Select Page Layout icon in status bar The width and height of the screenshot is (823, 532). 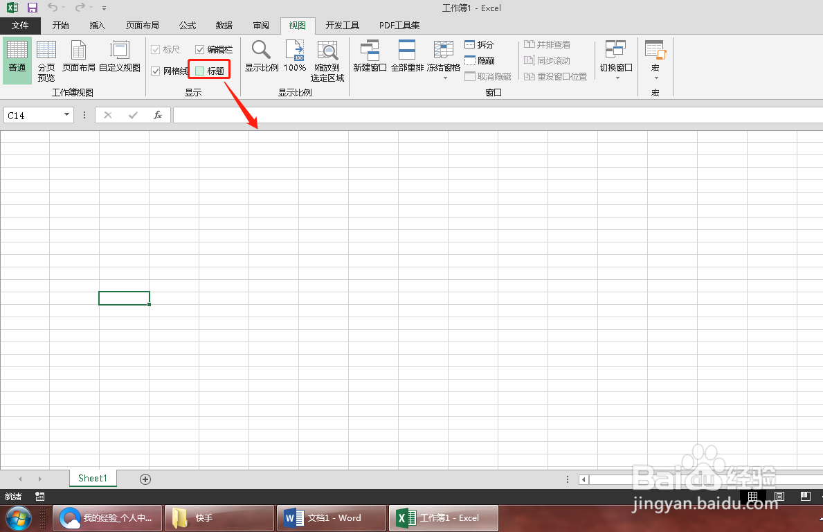779,496
